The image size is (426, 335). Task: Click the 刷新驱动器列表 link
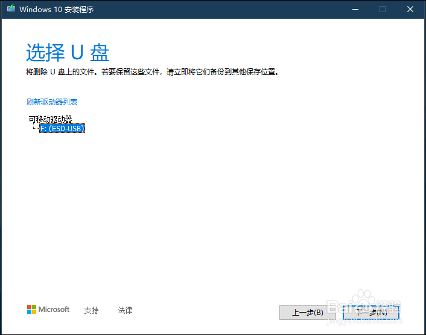pyautogui.click(x=52, y=102)
